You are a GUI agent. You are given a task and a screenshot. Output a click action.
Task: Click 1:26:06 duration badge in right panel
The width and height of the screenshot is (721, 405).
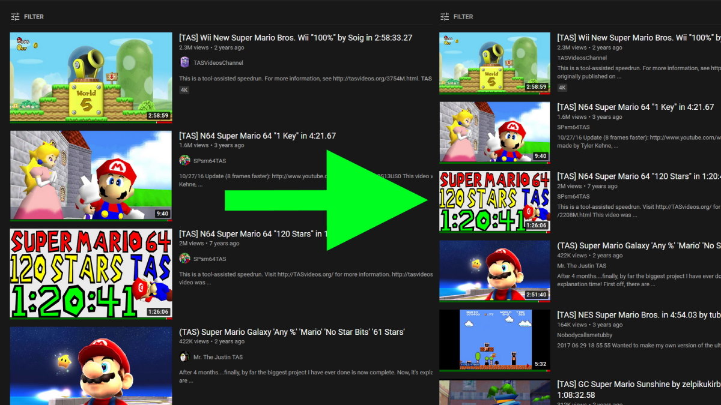(x=537, y=226)
